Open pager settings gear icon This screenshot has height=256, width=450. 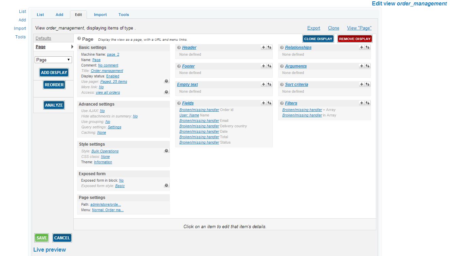tap(166, 81)
